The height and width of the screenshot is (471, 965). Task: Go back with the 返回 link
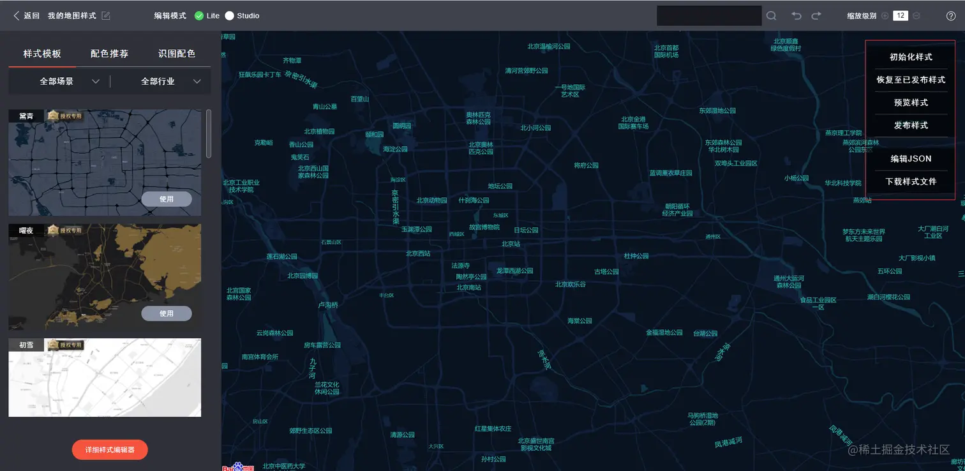click(x=31, y=16)
